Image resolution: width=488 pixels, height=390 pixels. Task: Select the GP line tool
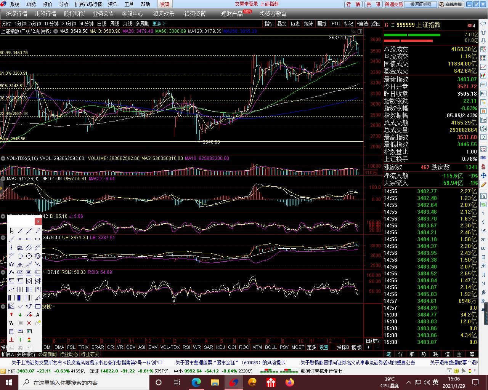coord(20,272)
